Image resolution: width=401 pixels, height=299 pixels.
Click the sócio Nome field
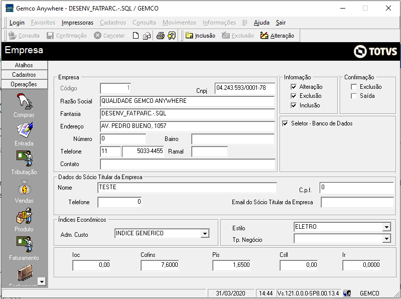coord(187,188)
